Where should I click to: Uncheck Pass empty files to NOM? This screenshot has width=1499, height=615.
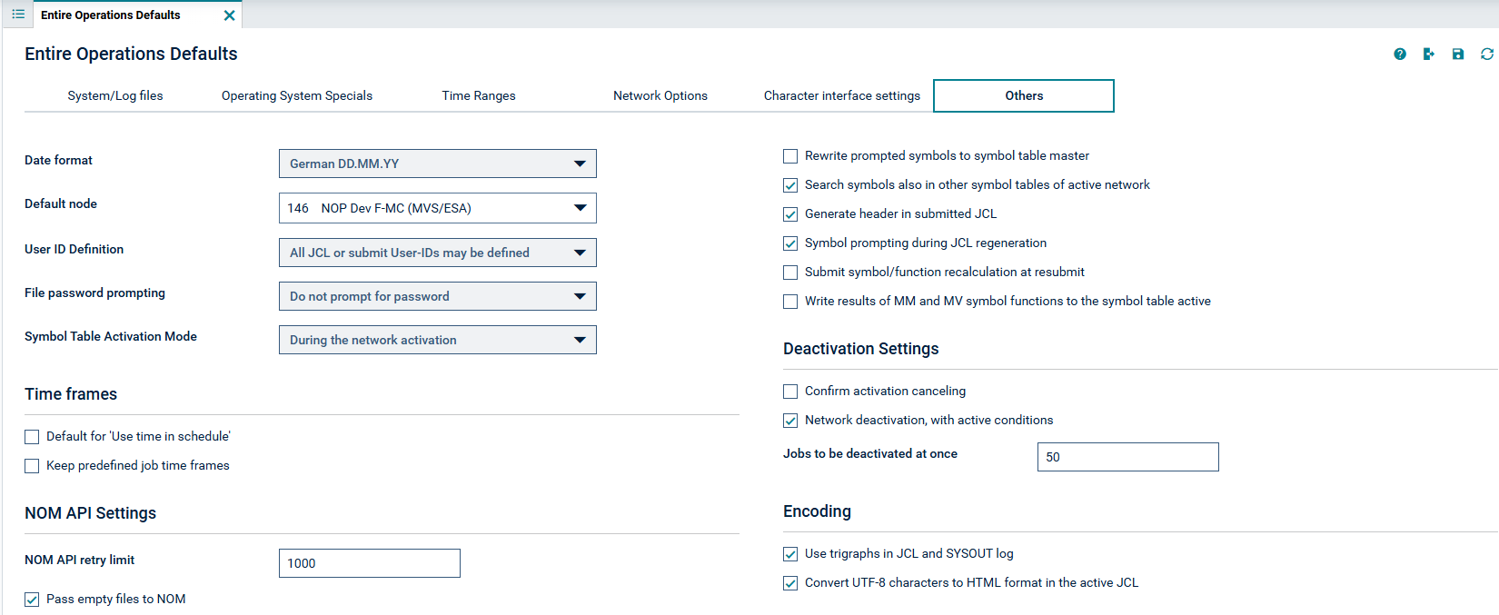(x=32, y=600)
